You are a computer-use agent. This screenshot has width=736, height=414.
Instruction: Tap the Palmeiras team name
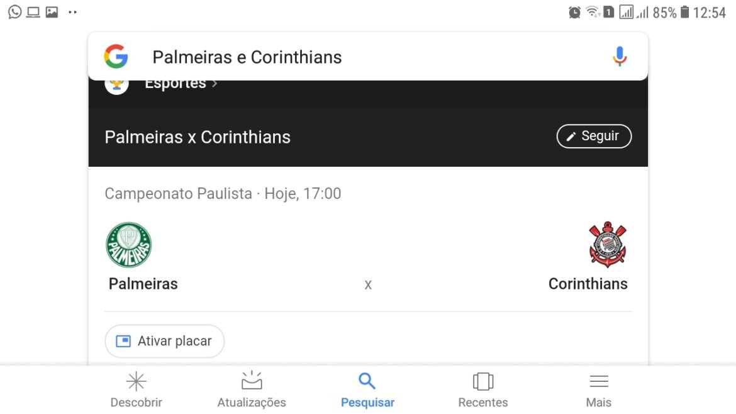[x=143, y=284]
